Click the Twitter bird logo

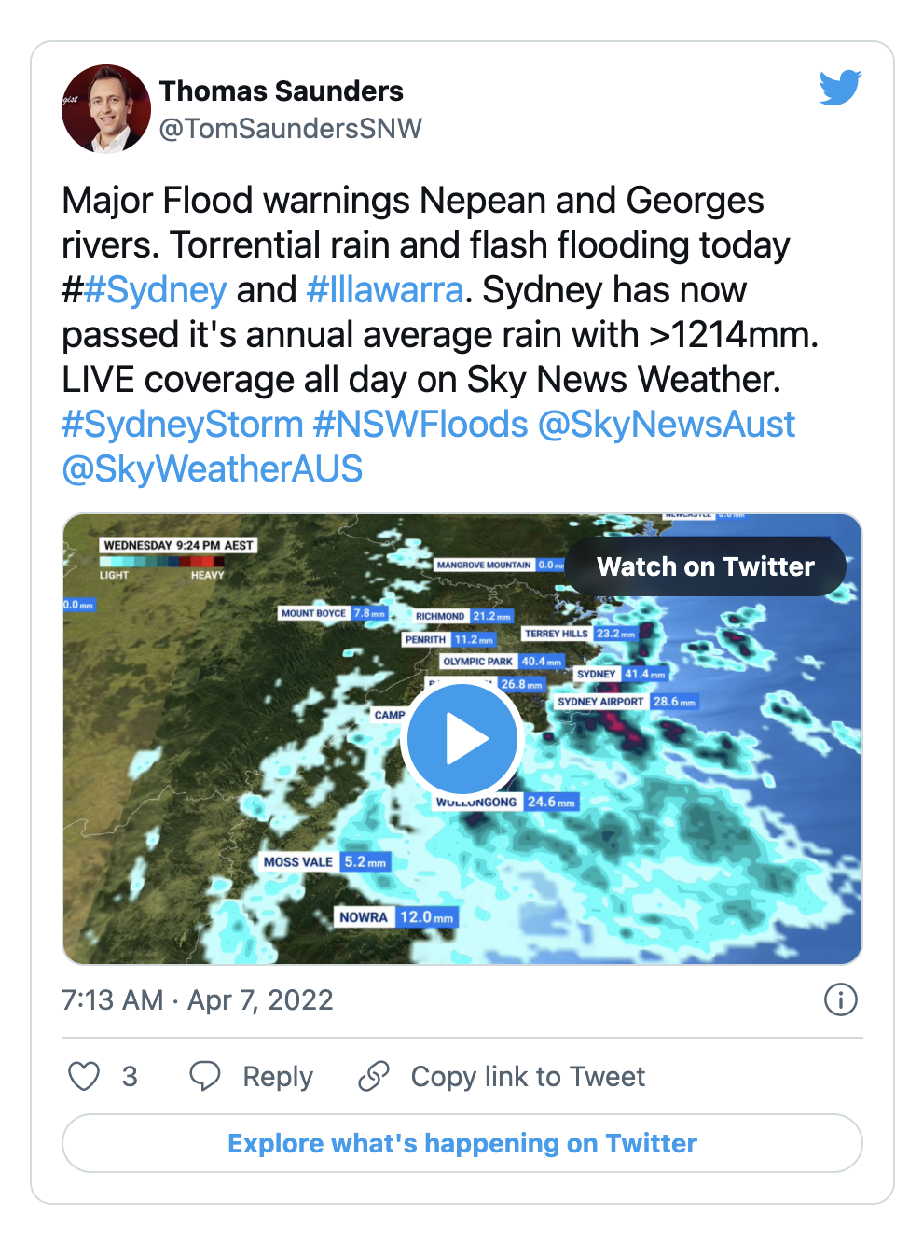point(840,88)
